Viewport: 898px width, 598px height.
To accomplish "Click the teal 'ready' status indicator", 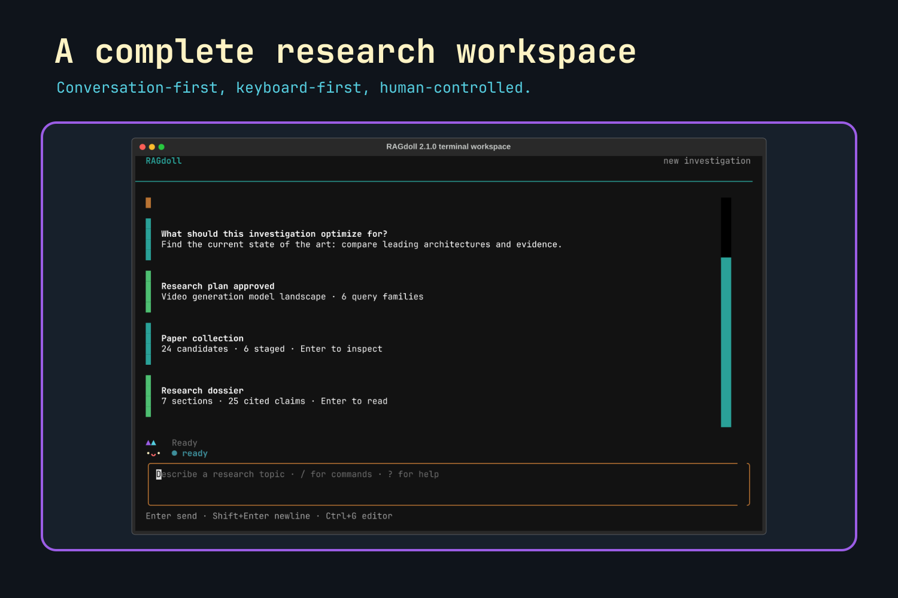I will pyautogui.click(x=190, y=454).
